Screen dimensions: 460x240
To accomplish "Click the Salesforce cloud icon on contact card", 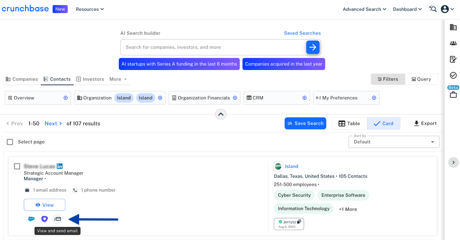I will 31,219.
